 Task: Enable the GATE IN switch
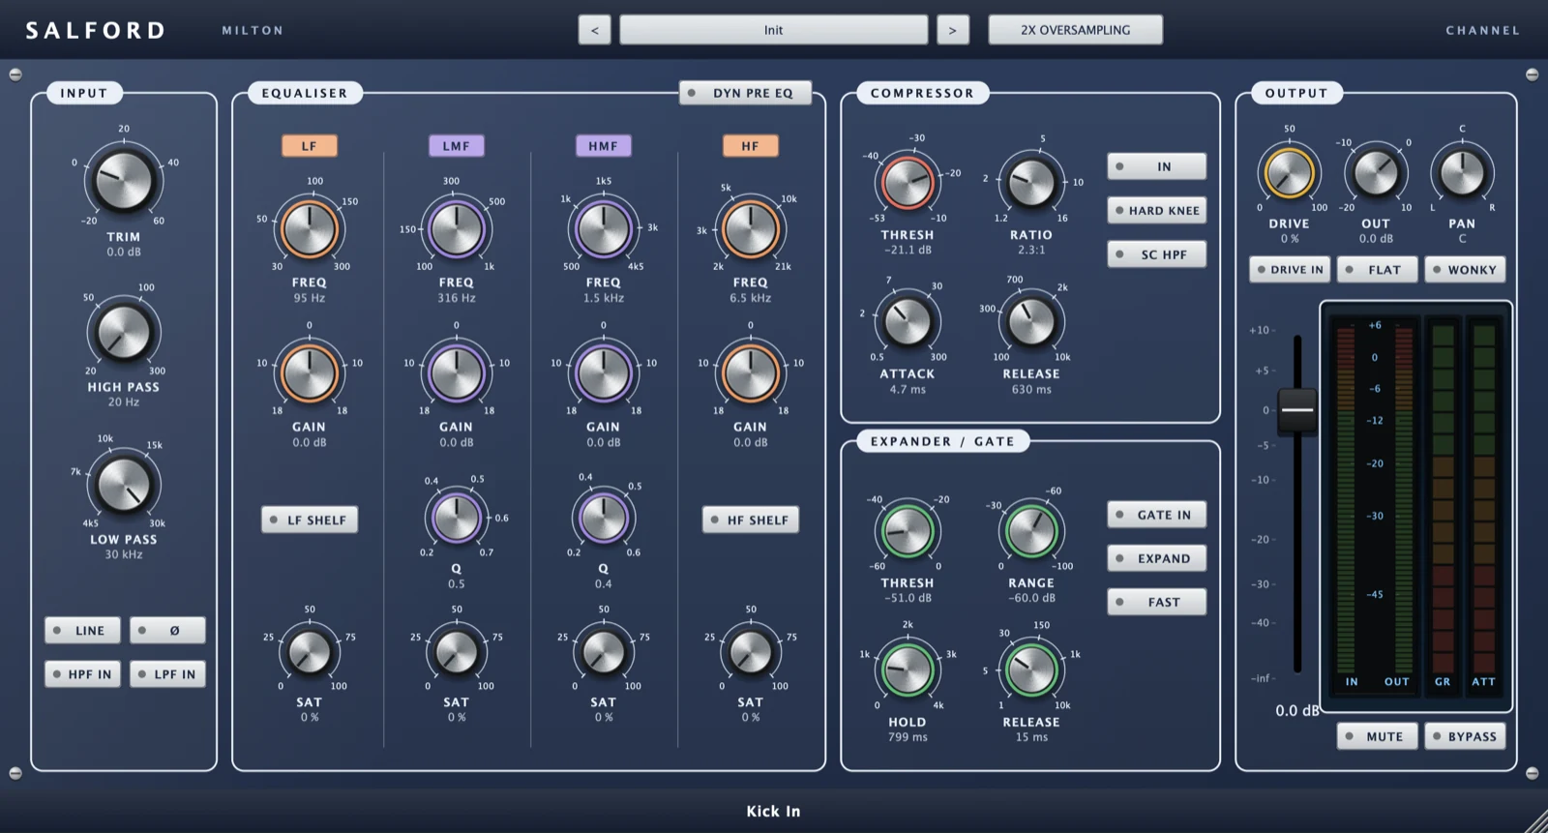1156,515
